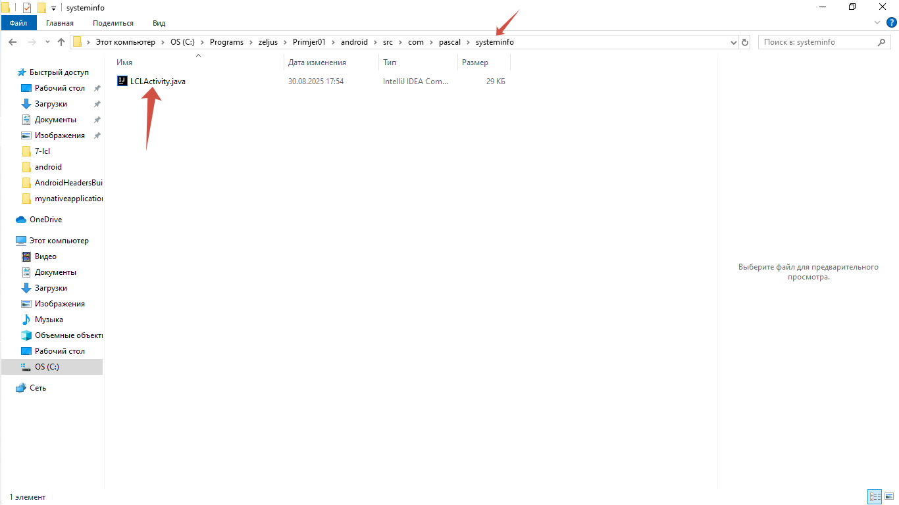Switch to the Поделиться ribbon tab

pyautogui.click(x=113, y=23)
